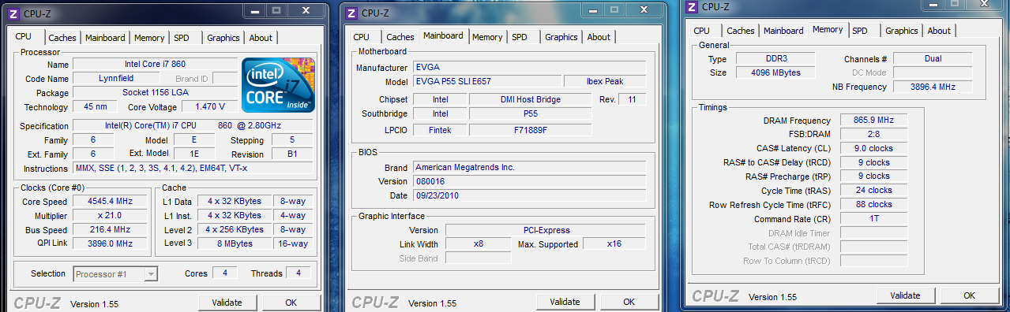Screen dimensions: 1010x312
Task: Open Memory tab in left CPU-Z window
Action: [x=149, y=38]
